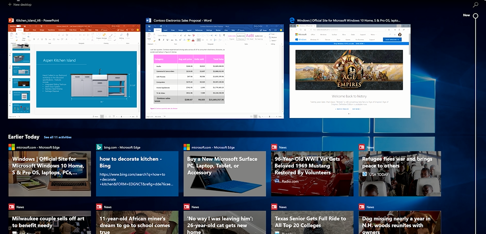Click the Word app icon beside Contoso Electronics
The image size is (486, 234).
(x=148, y=20)
